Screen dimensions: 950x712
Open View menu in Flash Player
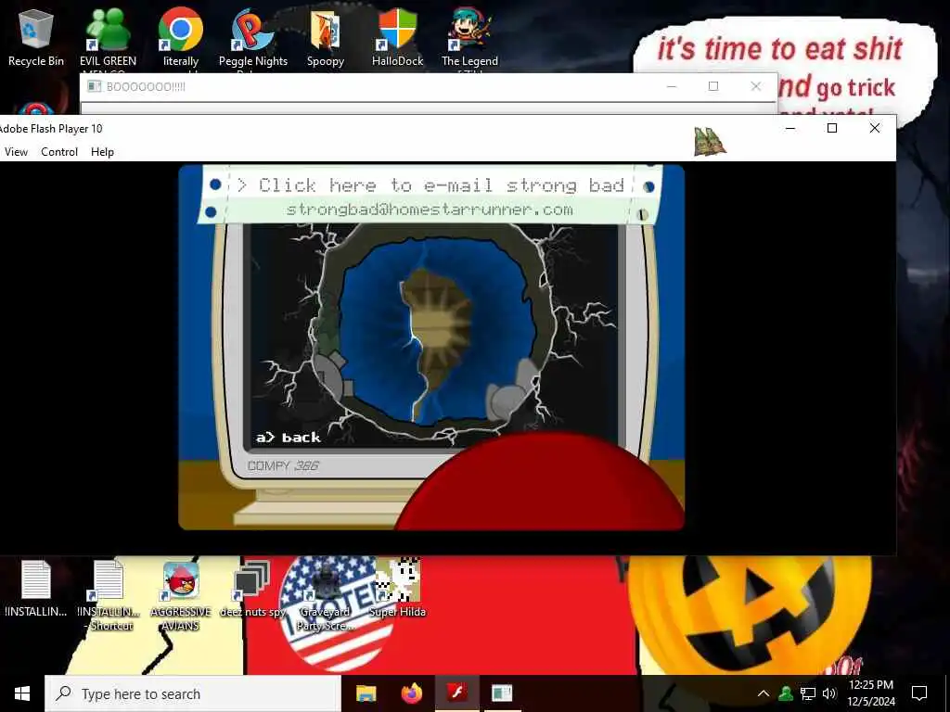(x=16, y=152)
